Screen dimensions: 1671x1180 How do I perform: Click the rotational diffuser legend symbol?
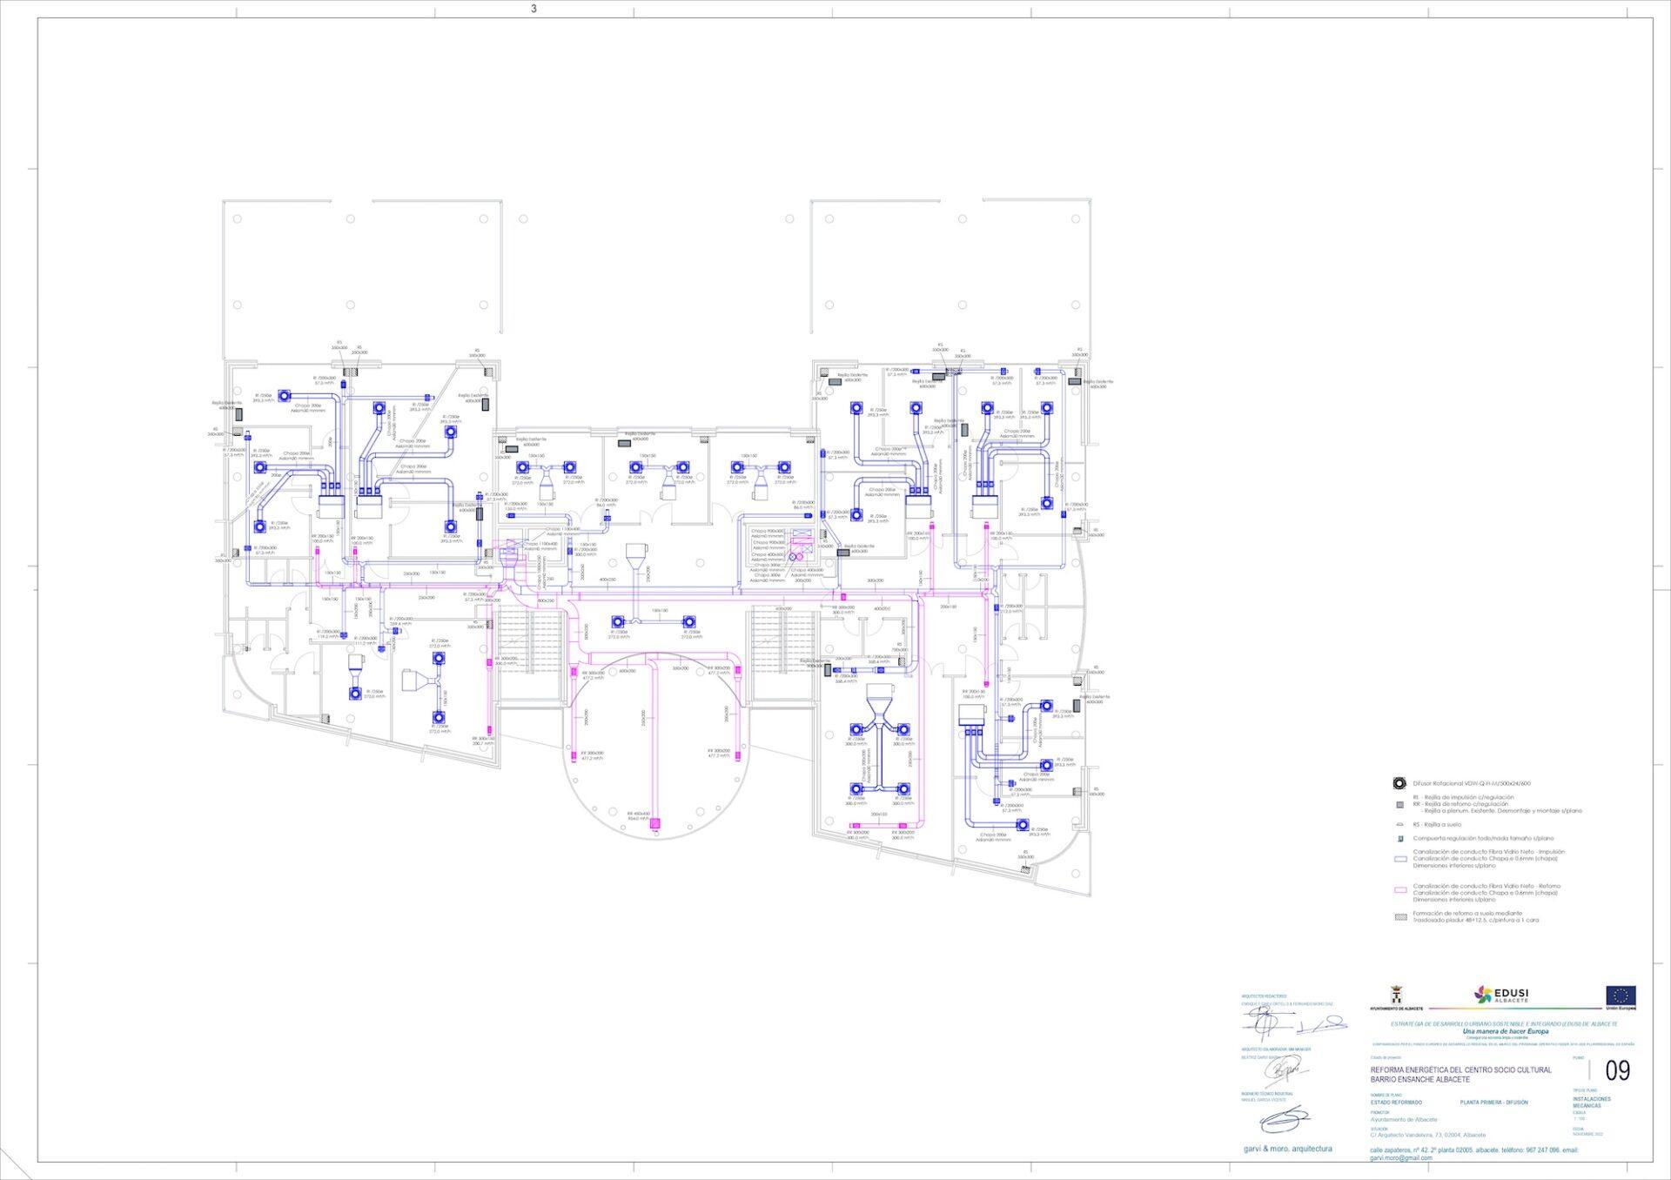[1399, 783]
